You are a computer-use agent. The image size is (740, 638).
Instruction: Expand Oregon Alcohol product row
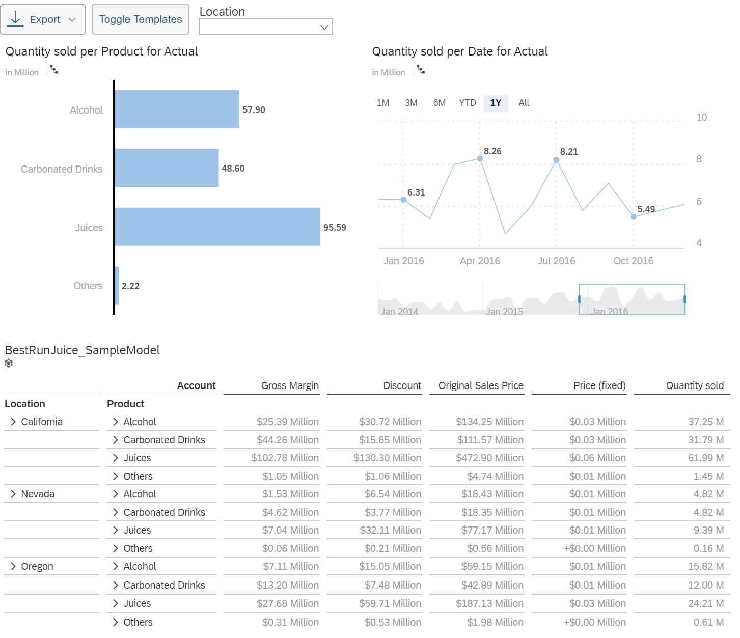click(x=116, y=566)
